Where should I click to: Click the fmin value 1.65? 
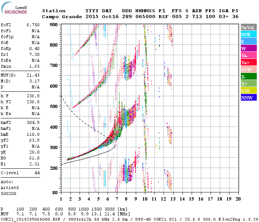pyautogui.click(x=34, y=67)
